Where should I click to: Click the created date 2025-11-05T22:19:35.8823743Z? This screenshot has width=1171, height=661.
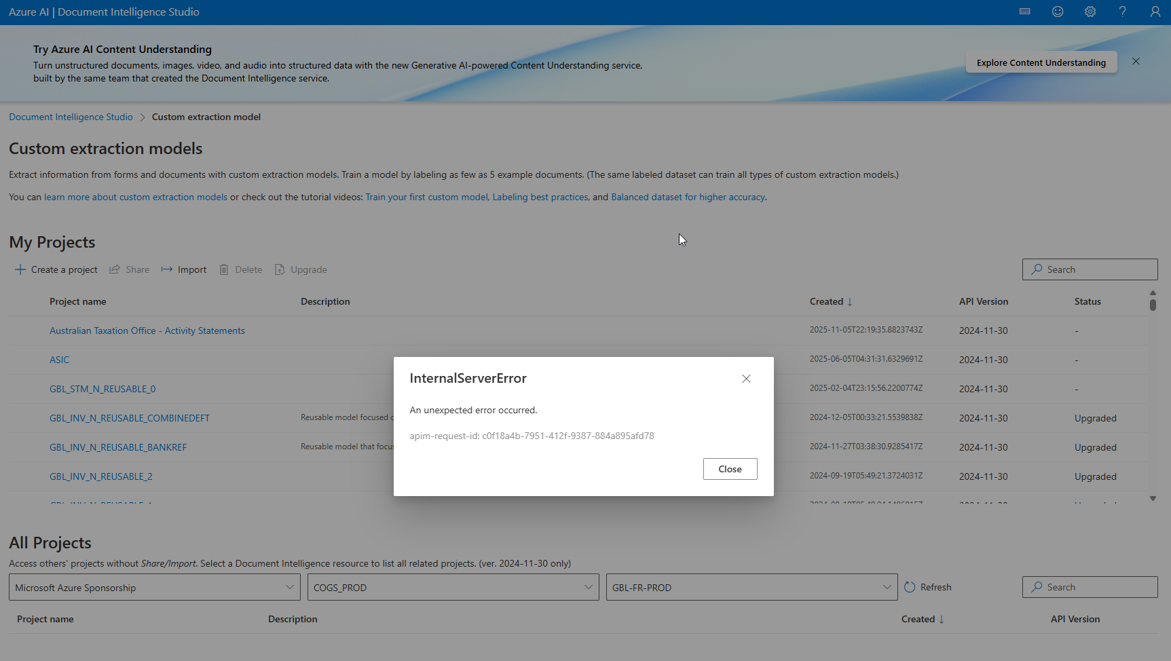(x=866, y=330)
